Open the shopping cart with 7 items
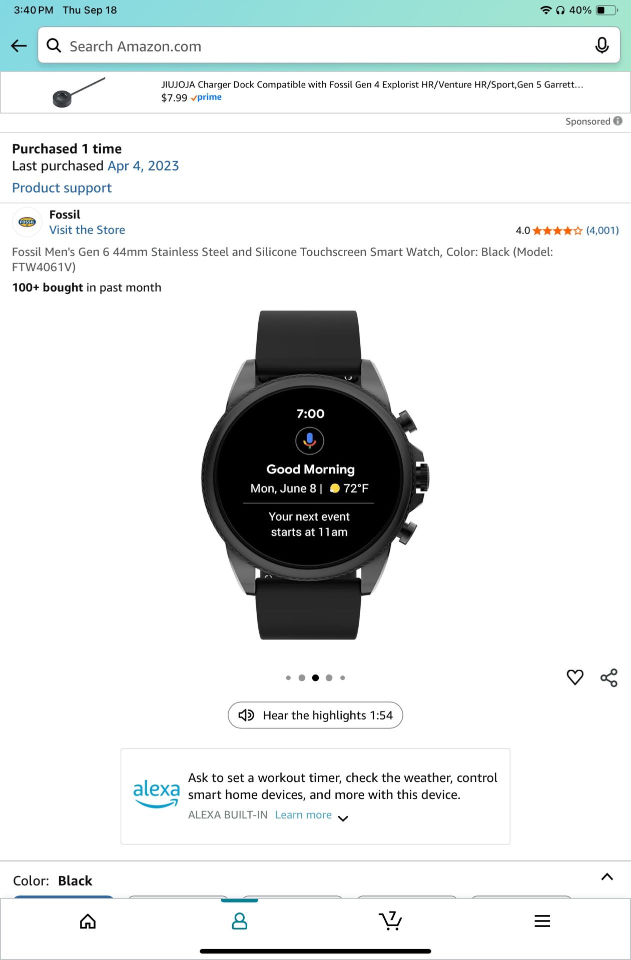This screenshot has width=631, height=960. pos(390,920)
